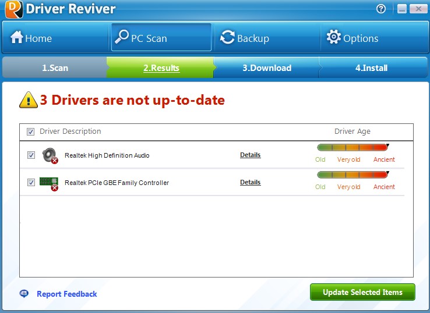Jump to the 3.Download step
Viewport: 430px width, 313px height.
[x=267, y=67]
